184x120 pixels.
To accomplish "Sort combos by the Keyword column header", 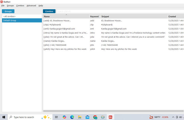I will tap(94, 16).
